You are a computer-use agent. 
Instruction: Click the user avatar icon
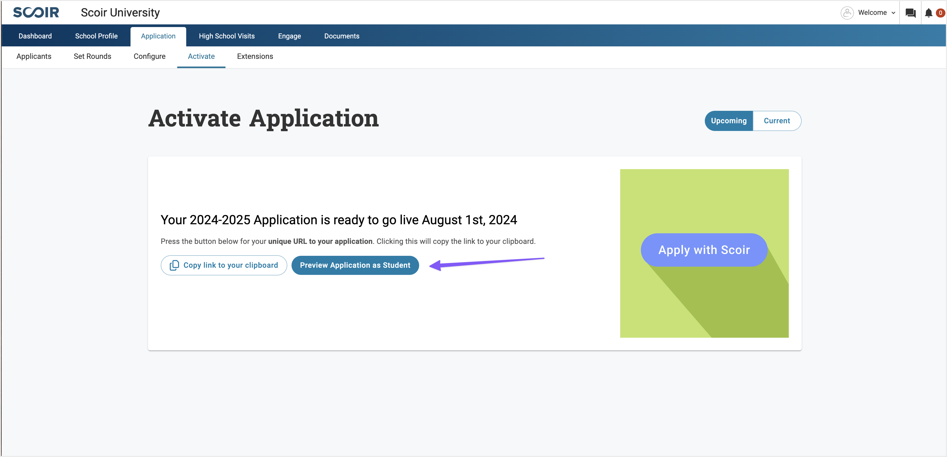[847, 13]
